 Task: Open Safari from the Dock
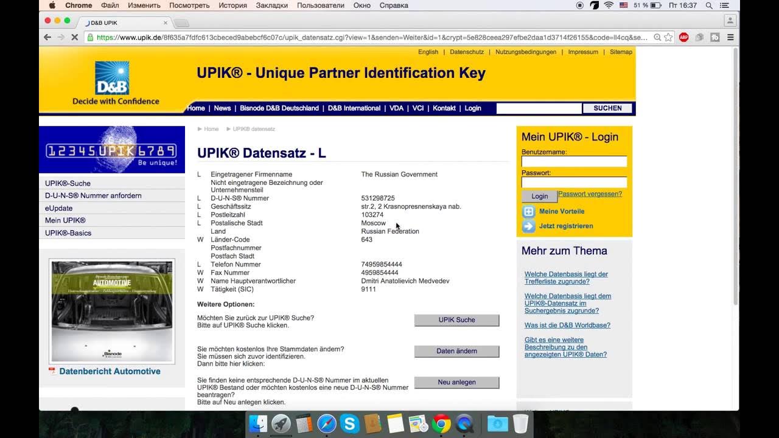[327, 423]
